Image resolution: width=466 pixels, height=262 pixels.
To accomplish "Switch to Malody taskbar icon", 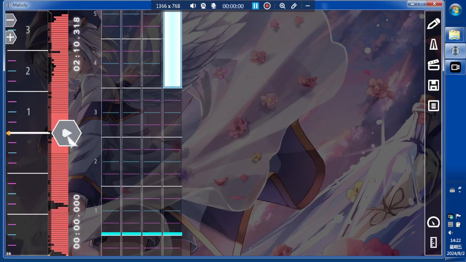I will coord(455,51).
